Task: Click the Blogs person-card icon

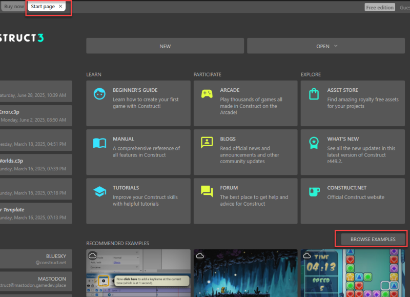Action: (207, 143)
